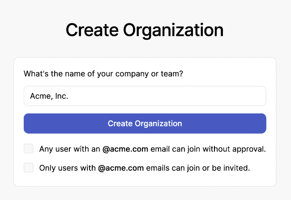Click the word Create in the heading
Image resolution: width=291 pixels, height=200 pixels.
92,30
